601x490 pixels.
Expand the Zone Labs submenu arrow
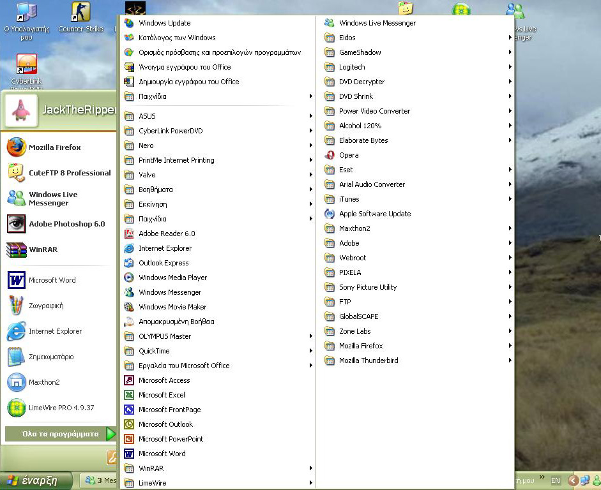(510, 331)
